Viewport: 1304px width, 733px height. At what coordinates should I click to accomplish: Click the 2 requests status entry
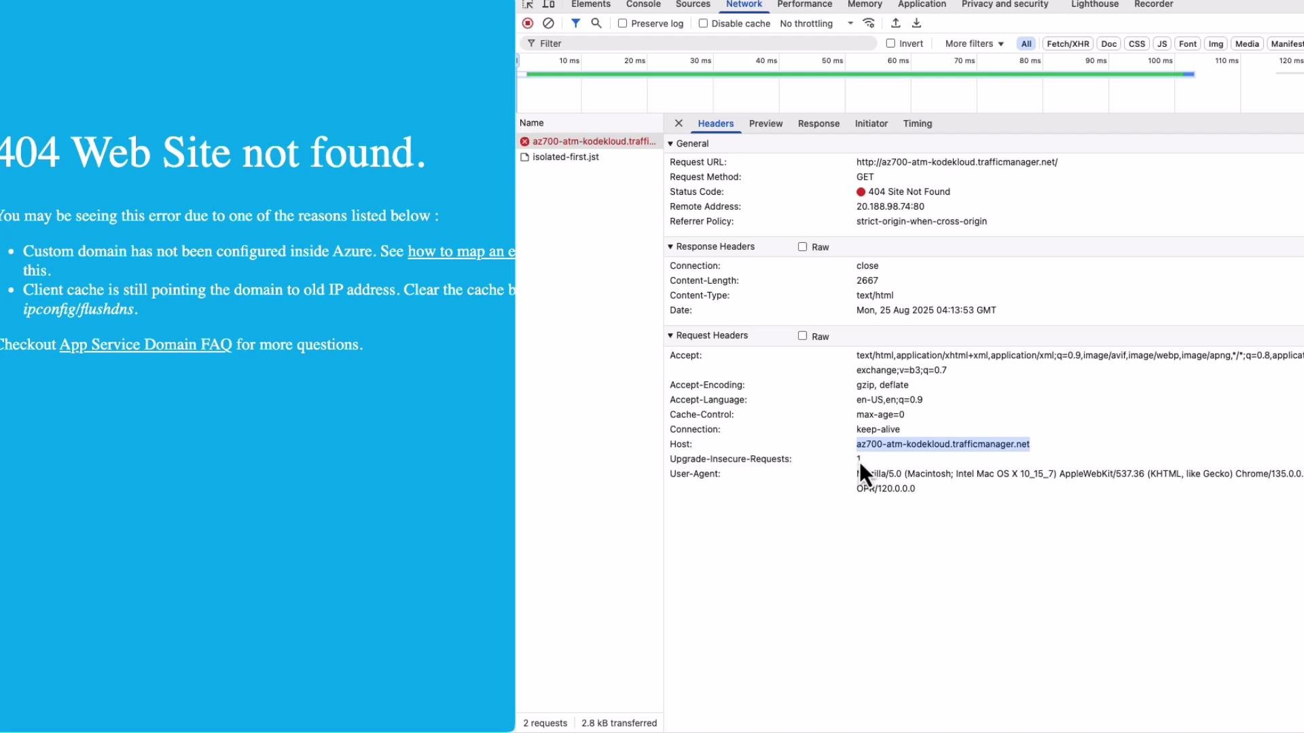click(x=545, y=723)
